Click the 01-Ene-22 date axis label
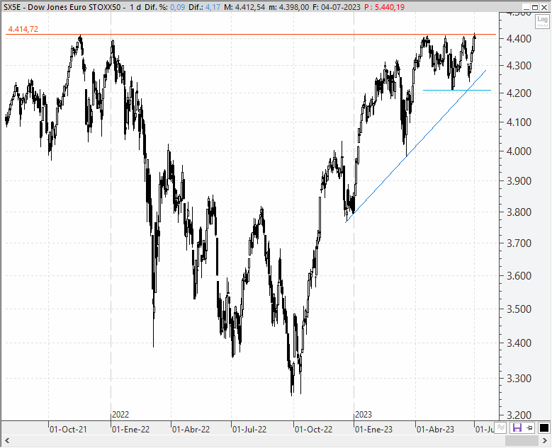552x448 pixels. point(130,430)
